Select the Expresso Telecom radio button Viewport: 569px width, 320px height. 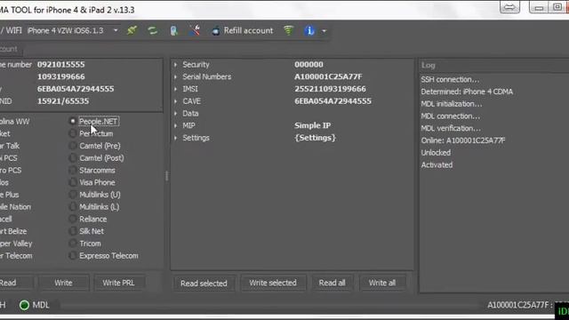[73, 256]
